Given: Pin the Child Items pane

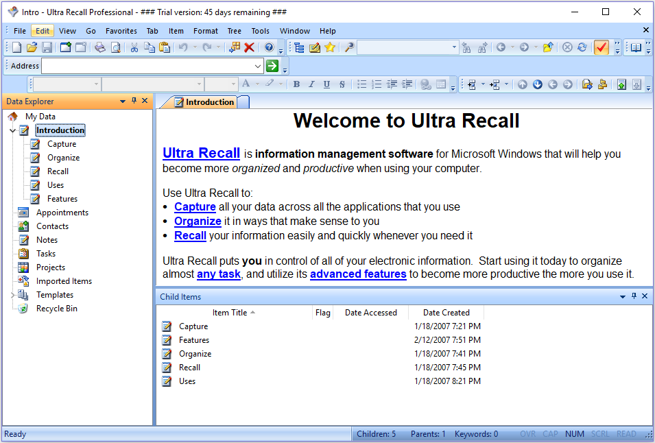Looking at the screenshot, I should (x=634, y=296).
